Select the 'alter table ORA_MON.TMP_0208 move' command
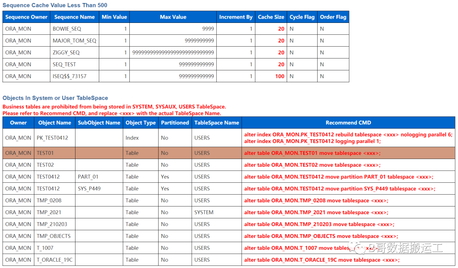The width and height of the screenshot is (458, 268). [316, 201]
